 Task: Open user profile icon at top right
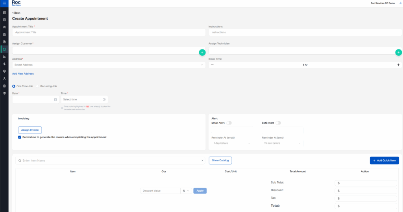pos(400,3)
